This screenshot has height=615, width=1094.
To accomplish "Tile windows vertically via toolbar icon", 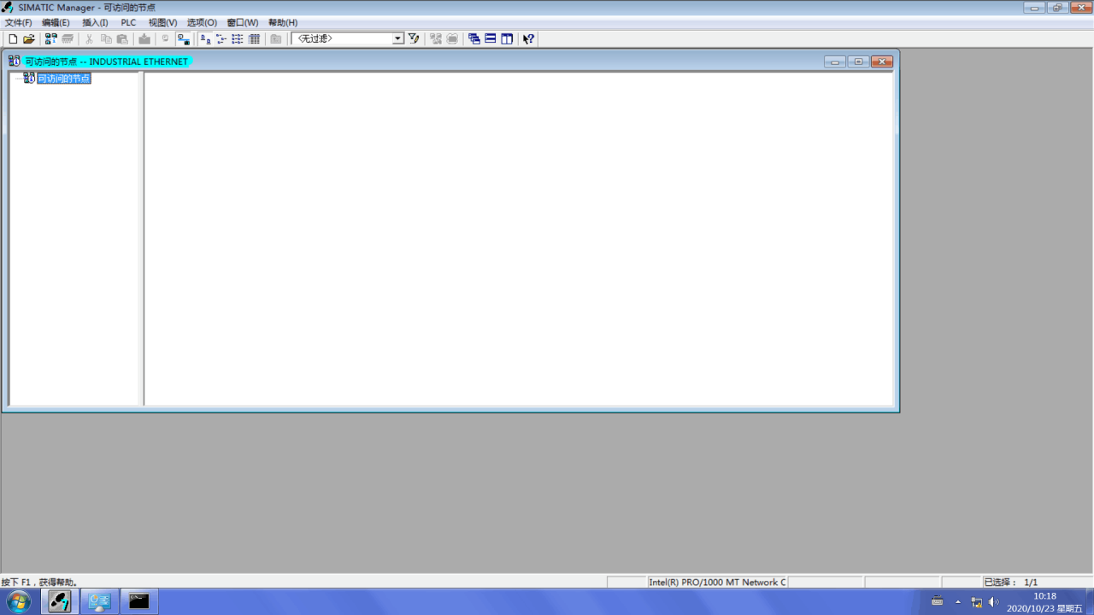I will pyautogui.click(x=507, y=38).
